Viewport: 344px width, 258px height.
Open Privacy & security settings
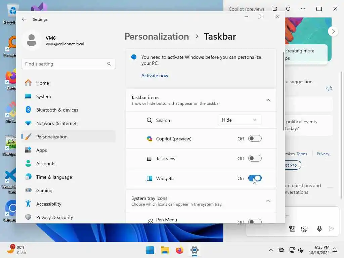pos(69,217)
